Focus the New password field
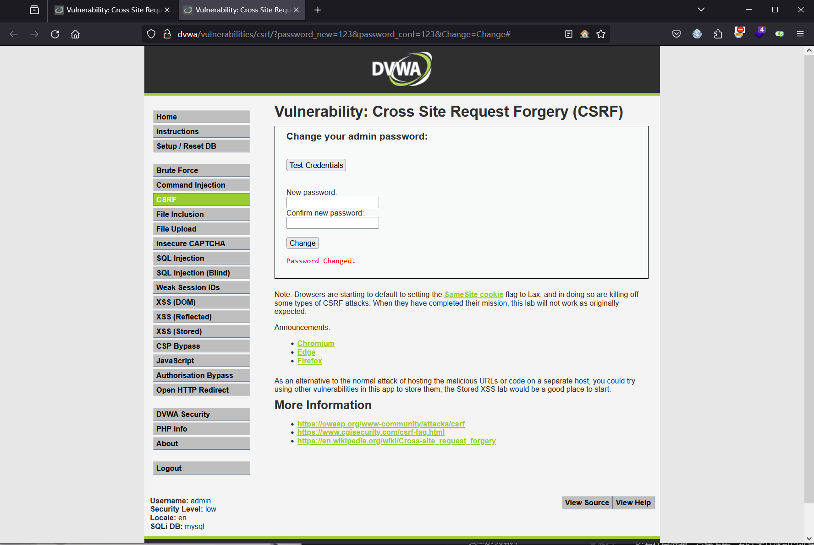Screen dimensions: 814x545 coord(333,202)
